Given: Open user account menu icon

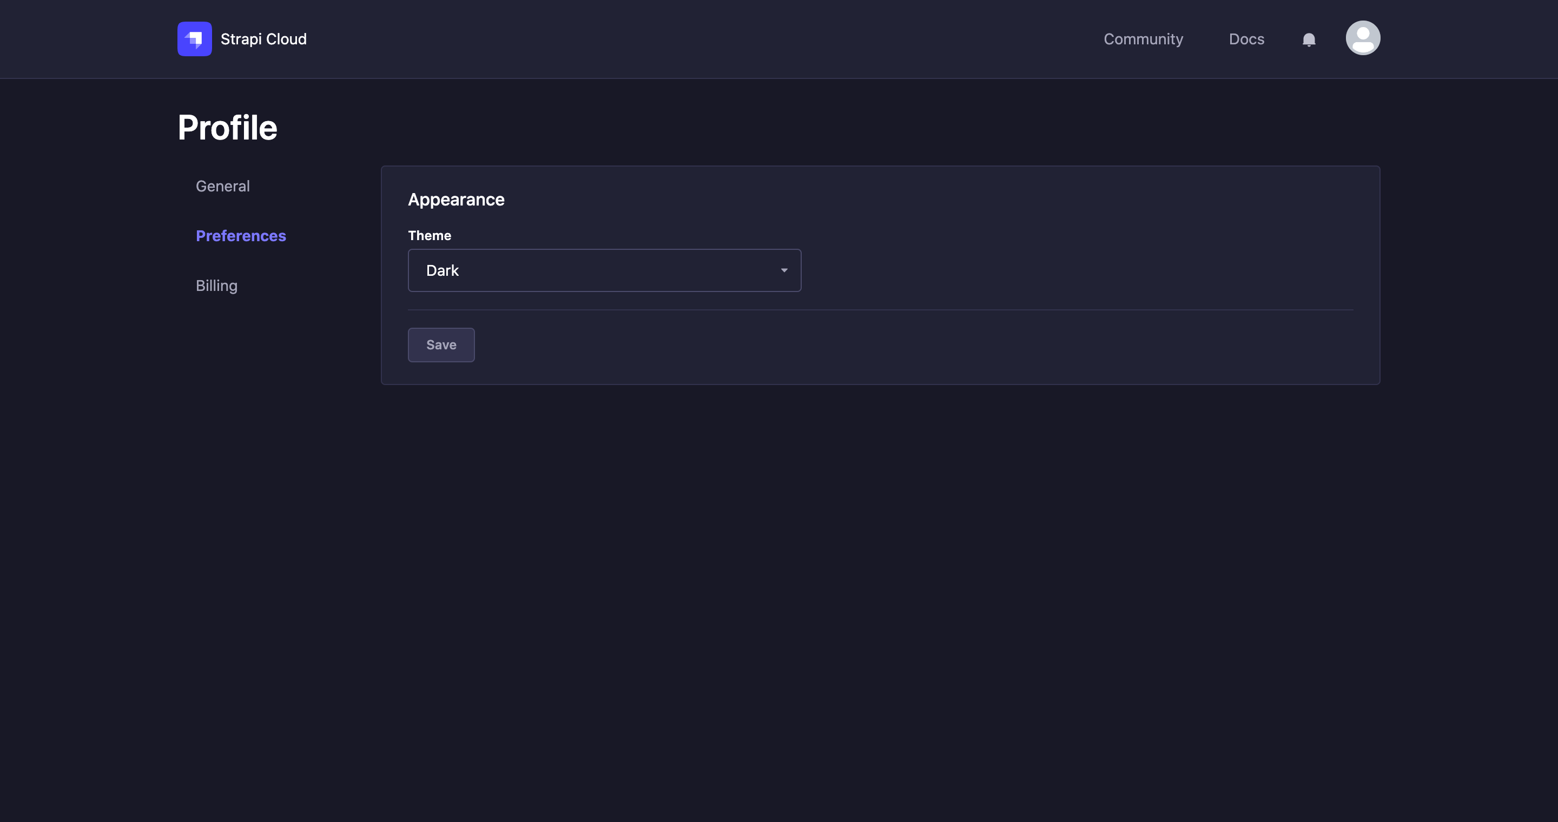Looking at the screenshot, I should click(1363, 37).
